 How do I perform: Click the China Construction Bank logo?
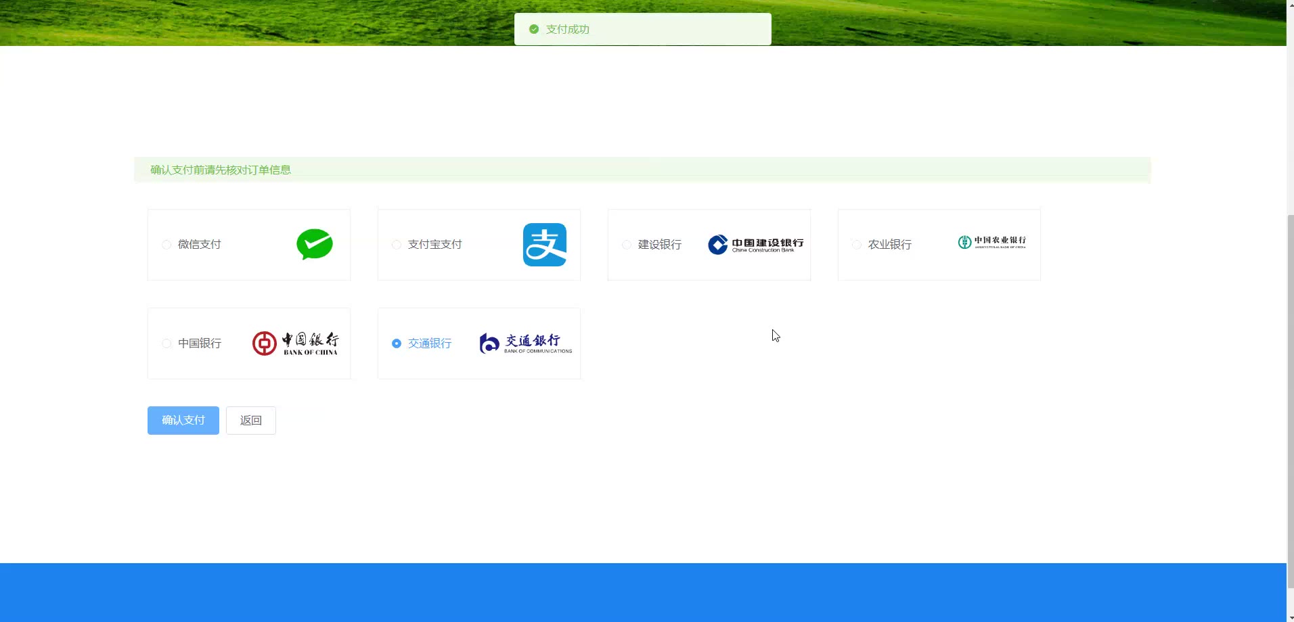pyautogui.click(x=756, y=245)
